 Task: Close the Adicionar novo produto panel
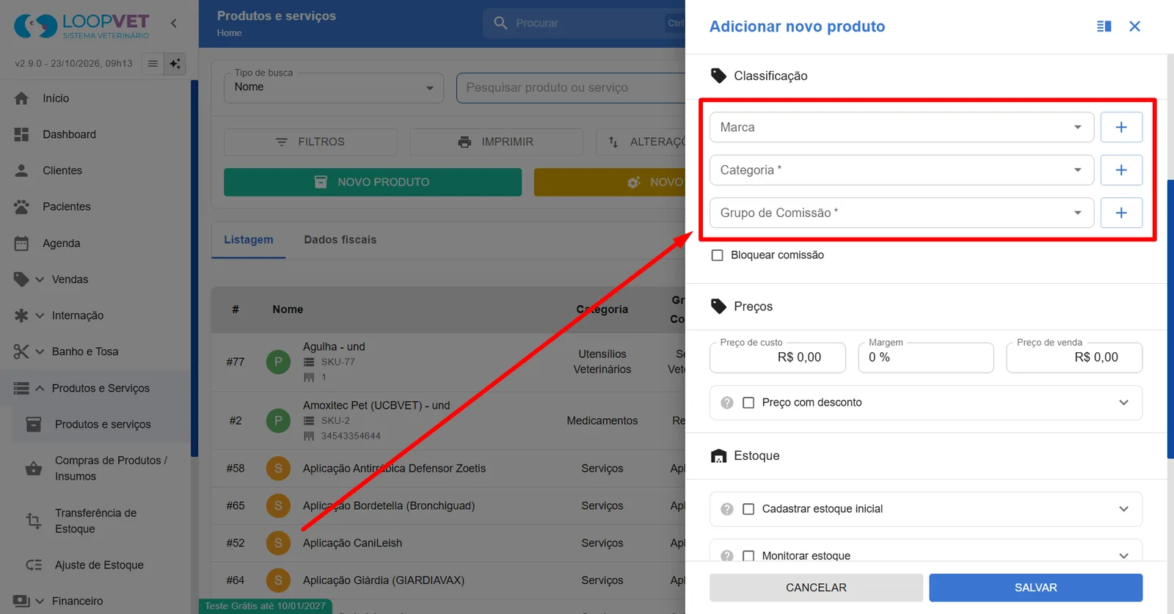tap(1134, 26)
